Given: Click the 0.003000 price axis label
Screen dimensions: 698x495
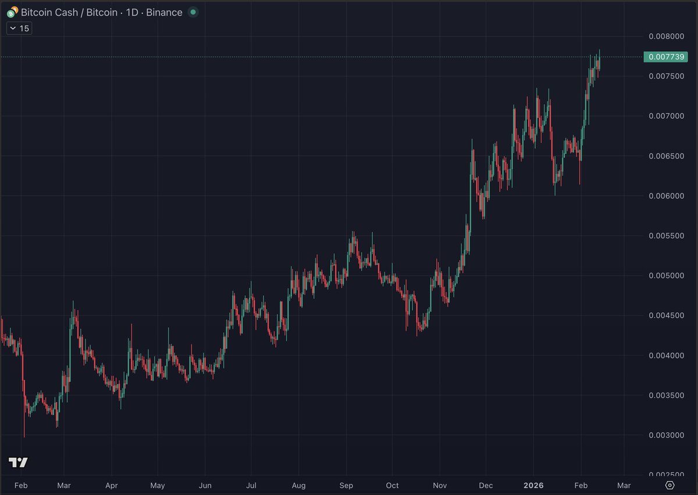Looking at the screenshot, I should pos(667,436).
